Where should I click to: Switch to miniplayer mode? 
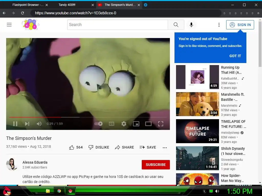click(x=136, y=124)
